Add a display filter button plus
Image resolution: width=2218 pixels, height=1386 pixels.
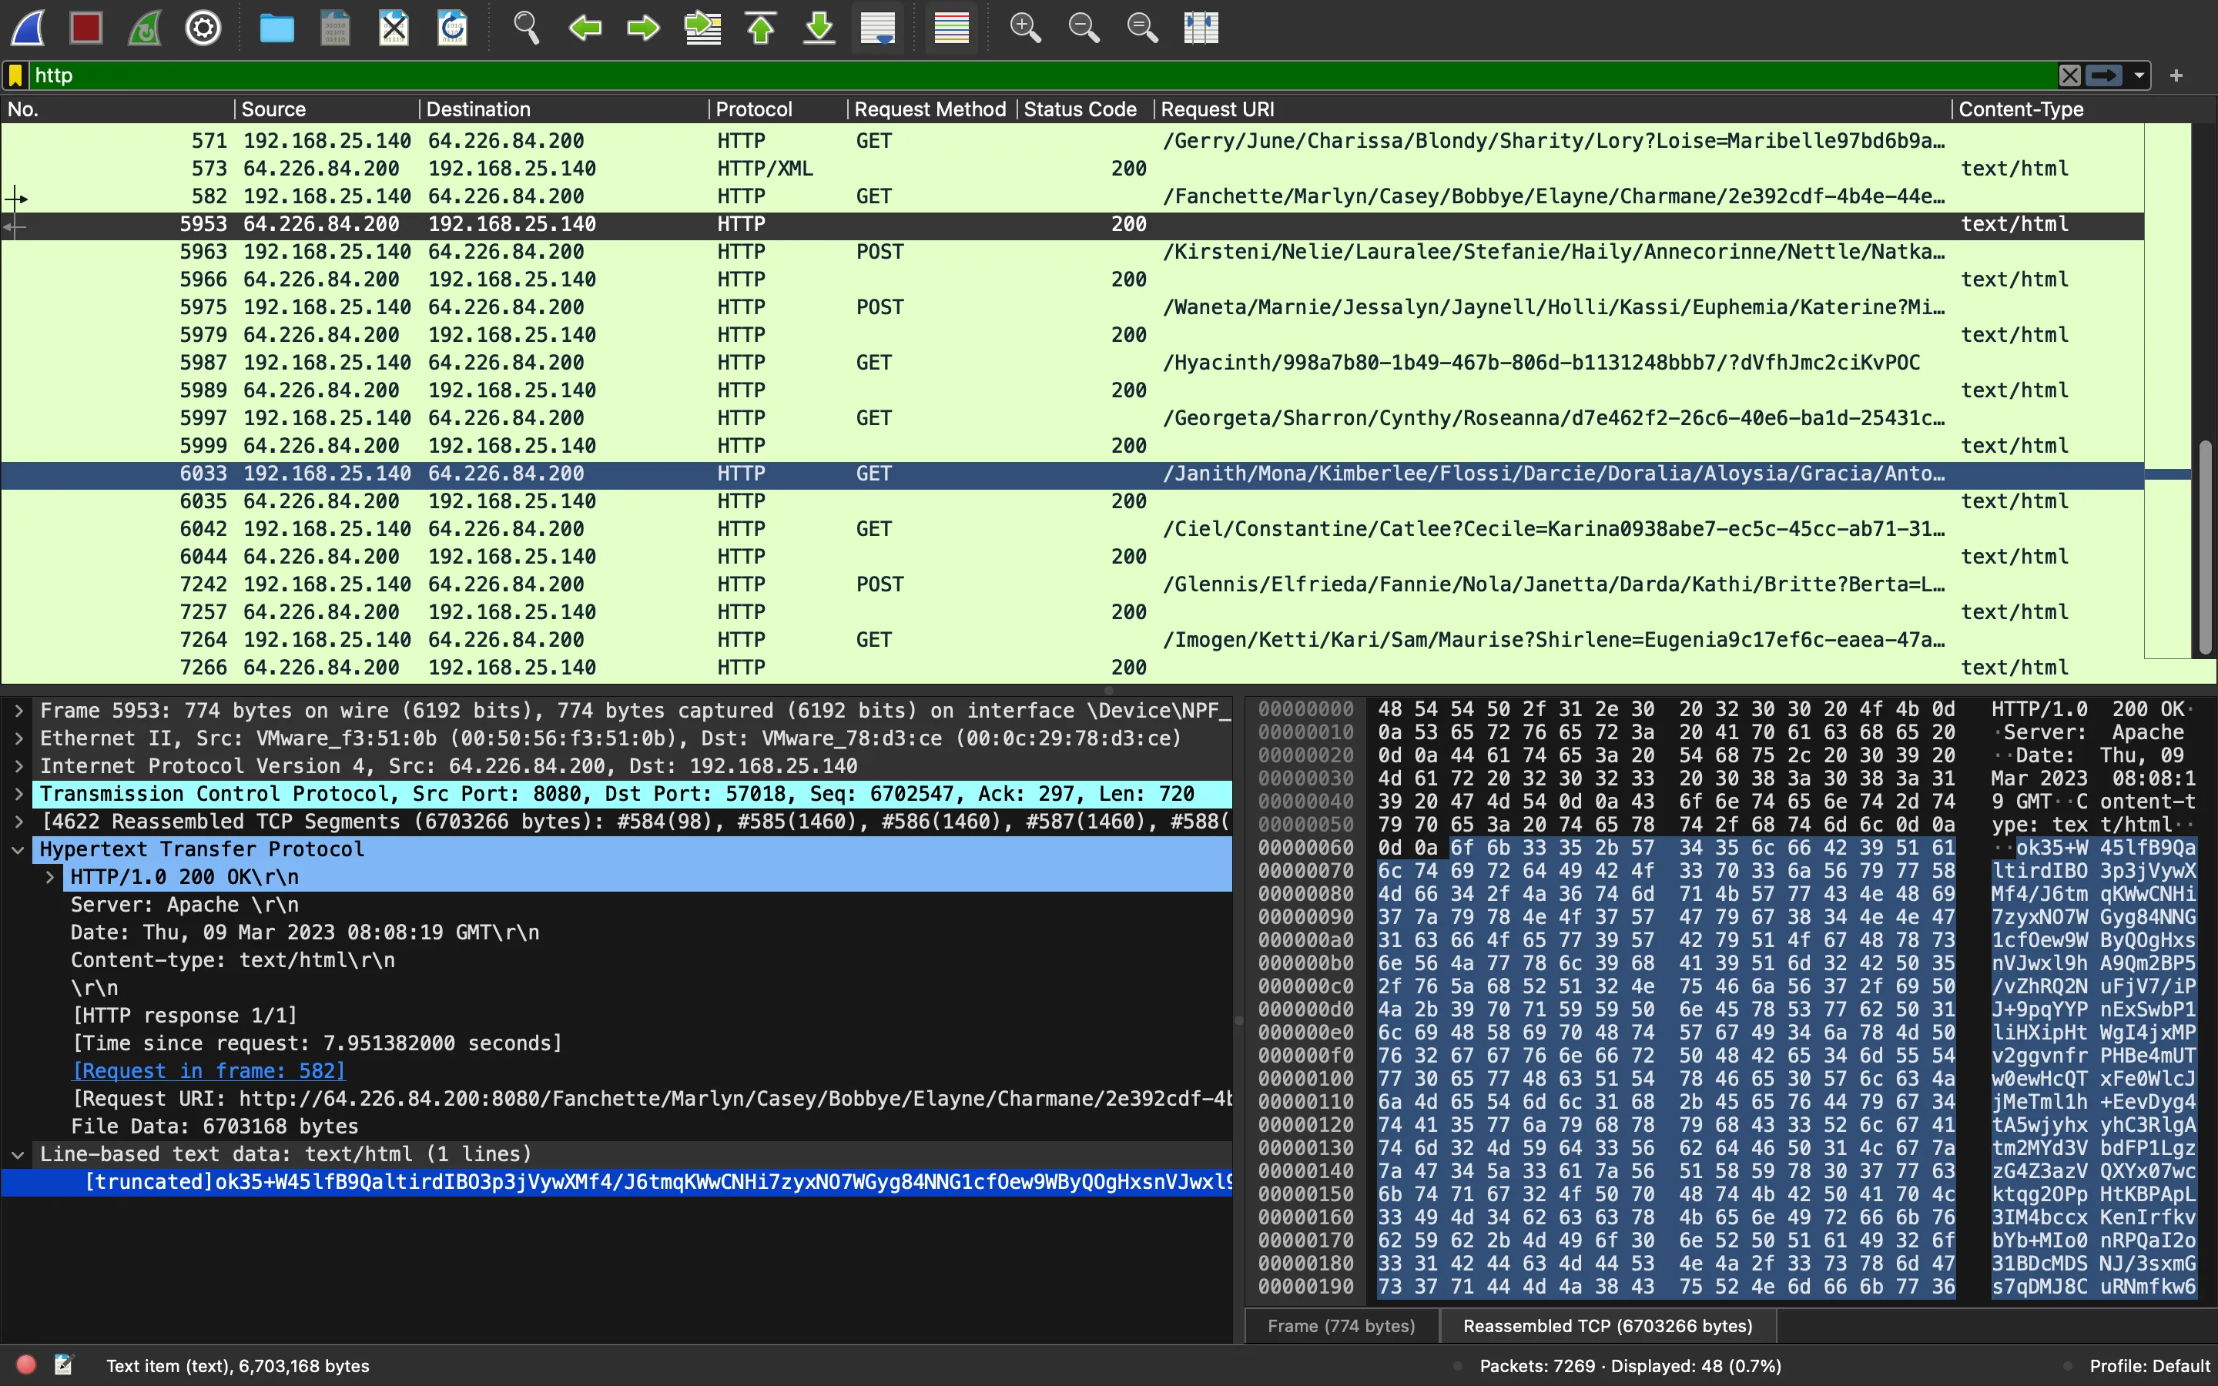2176,75
